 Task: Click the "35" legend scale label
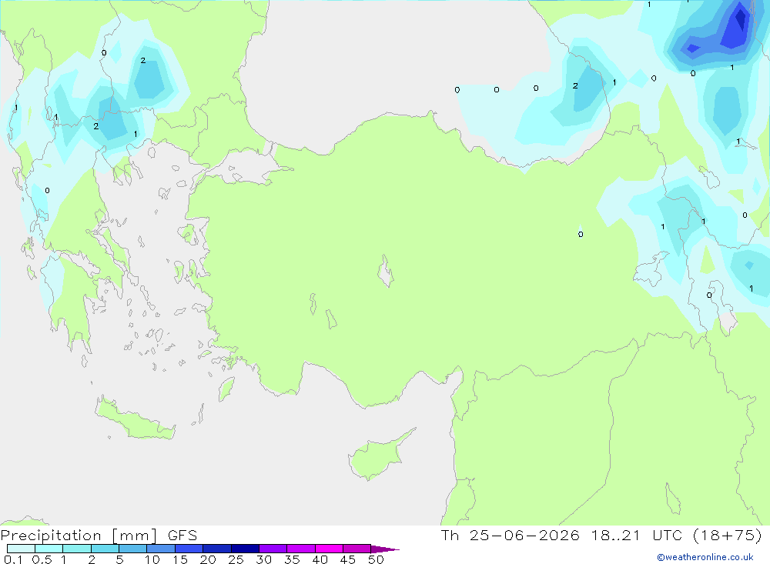pos(292,559)
